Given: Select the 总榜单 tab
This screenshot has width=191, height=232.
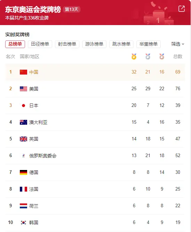Looking at the screenshot, I should click(x=15, y=44).
